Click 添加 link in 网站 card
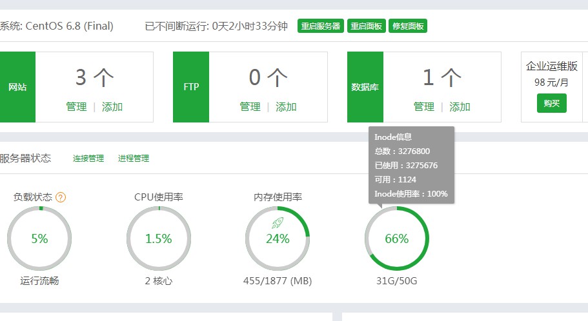Screen dimensions: 588x321 tap(112, 107)
